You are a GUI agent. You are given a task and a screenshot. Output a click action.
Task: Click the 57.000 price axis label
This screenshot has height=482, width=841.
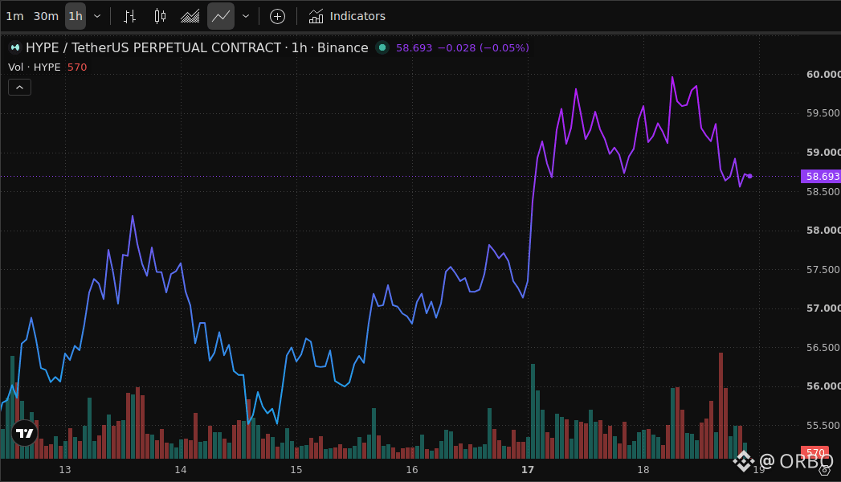click(x=823, y=308)
